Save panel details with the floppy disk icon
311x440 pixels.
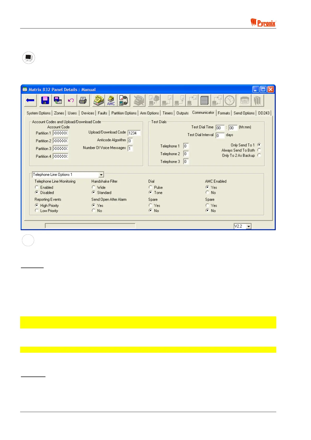45,101
